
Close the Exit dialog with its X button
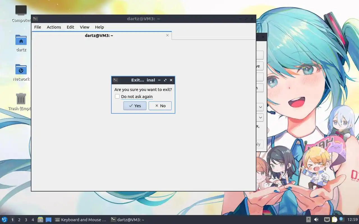click(x=171, y=80)
